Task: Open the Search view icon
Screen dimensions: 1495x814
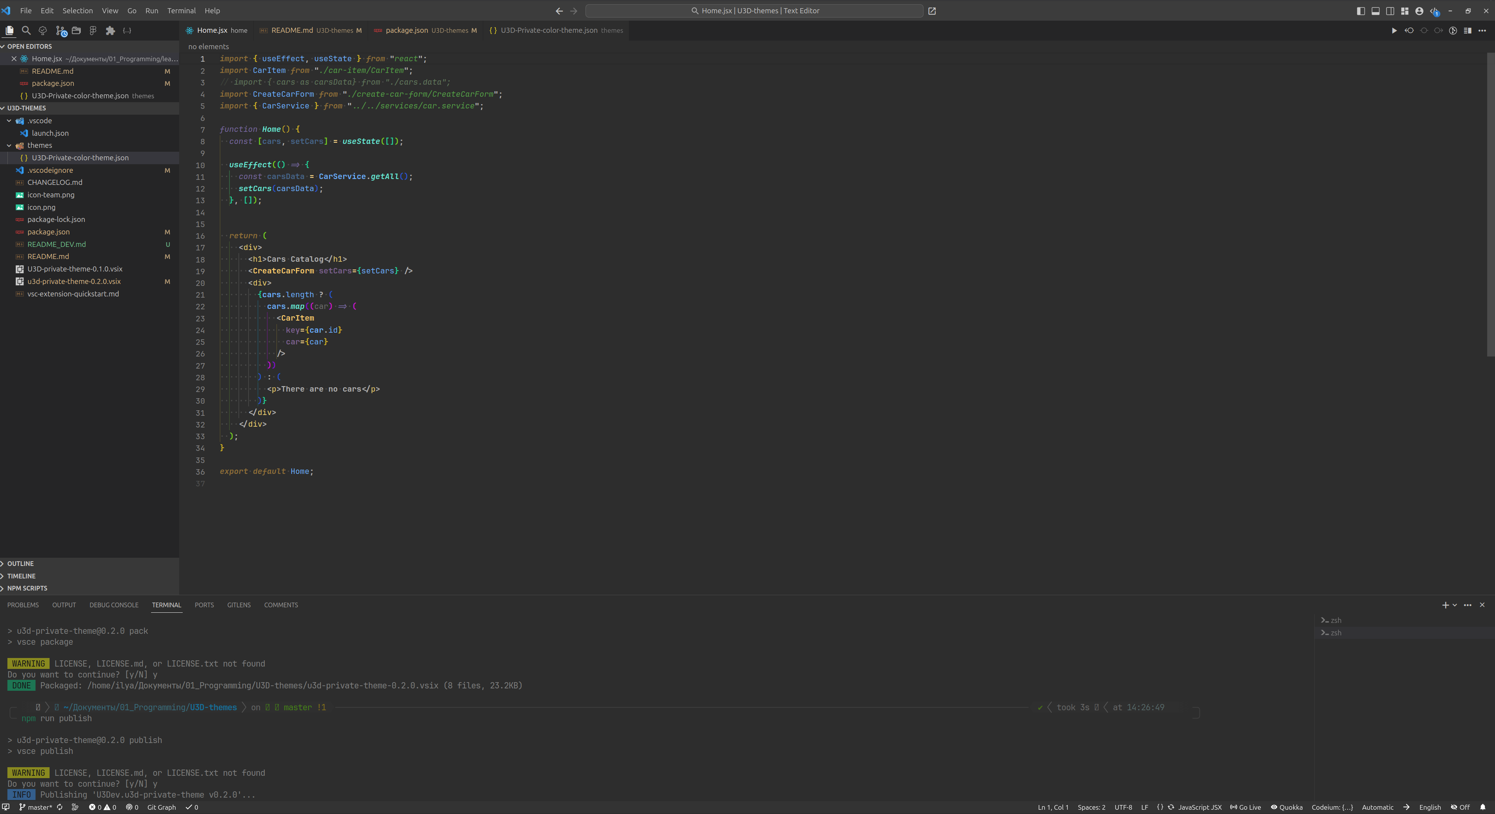Action: pyautogui.click(x=26, y=30)
